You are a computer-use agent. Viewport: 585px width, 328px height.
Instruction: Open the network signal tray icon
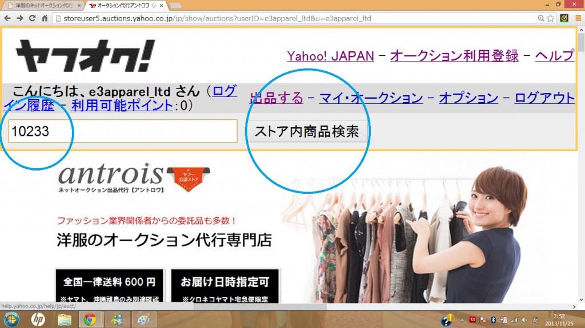[x=514, y=320]
